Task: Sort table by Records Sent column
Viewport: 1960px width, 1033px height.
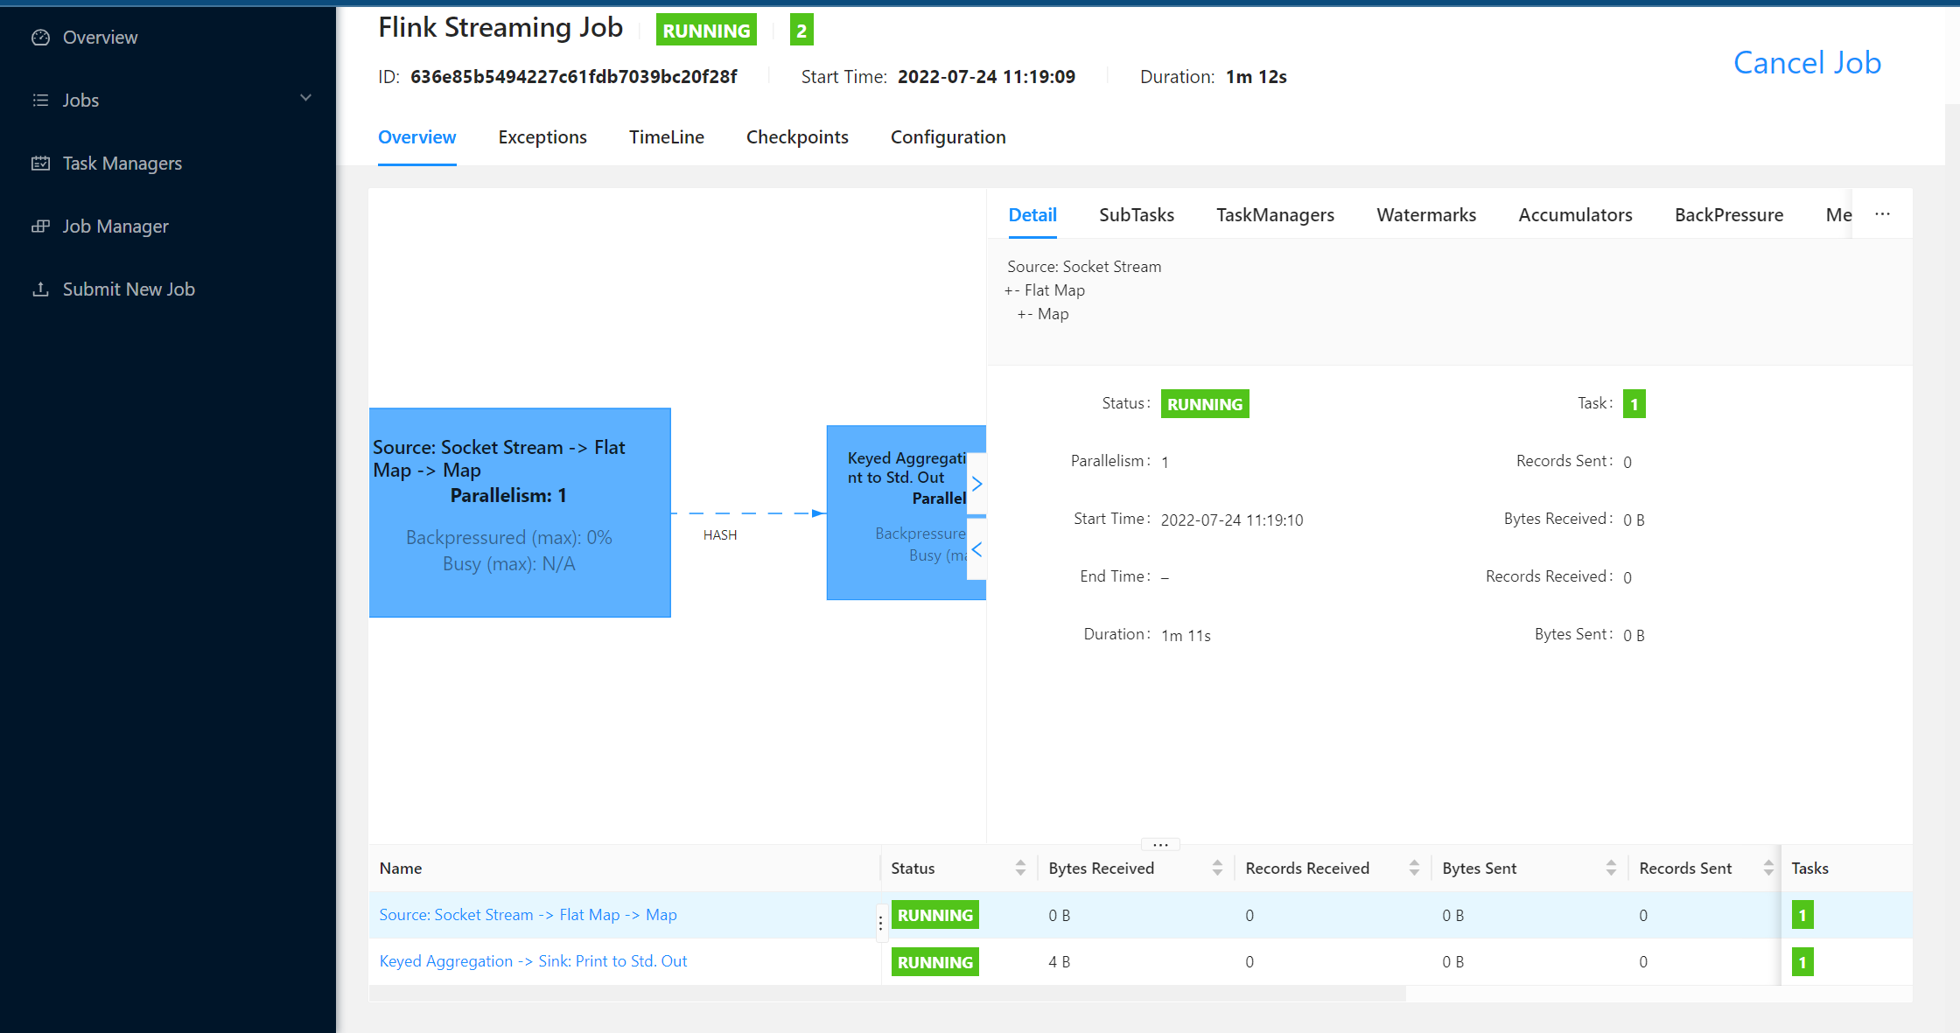Action: [x=1768, y=868]
